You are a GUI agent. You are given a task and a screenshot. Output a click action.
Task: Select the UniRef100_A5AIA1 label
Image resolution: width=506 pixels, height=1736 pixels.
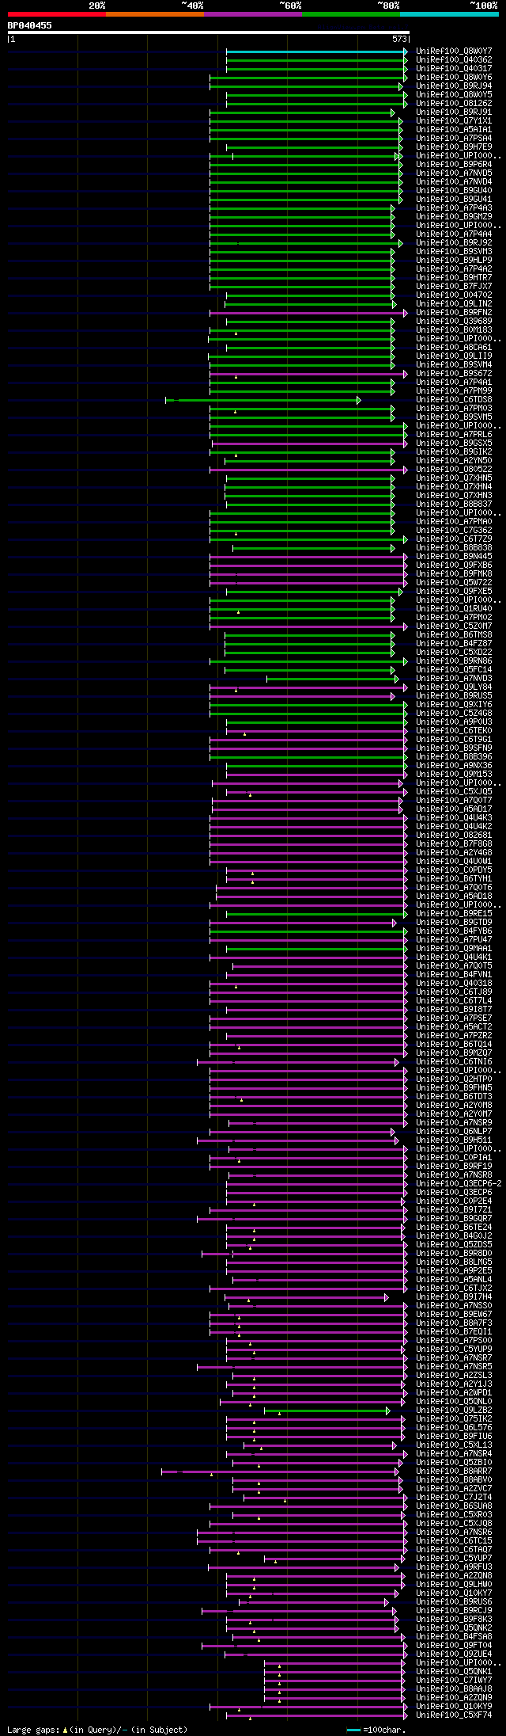[454, 130]
